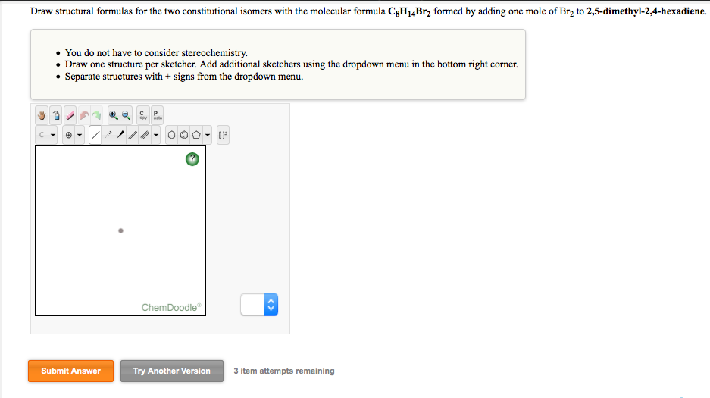Choose the cyclohexane ring tool
The image size is (710, 398).
coord(171,135)
